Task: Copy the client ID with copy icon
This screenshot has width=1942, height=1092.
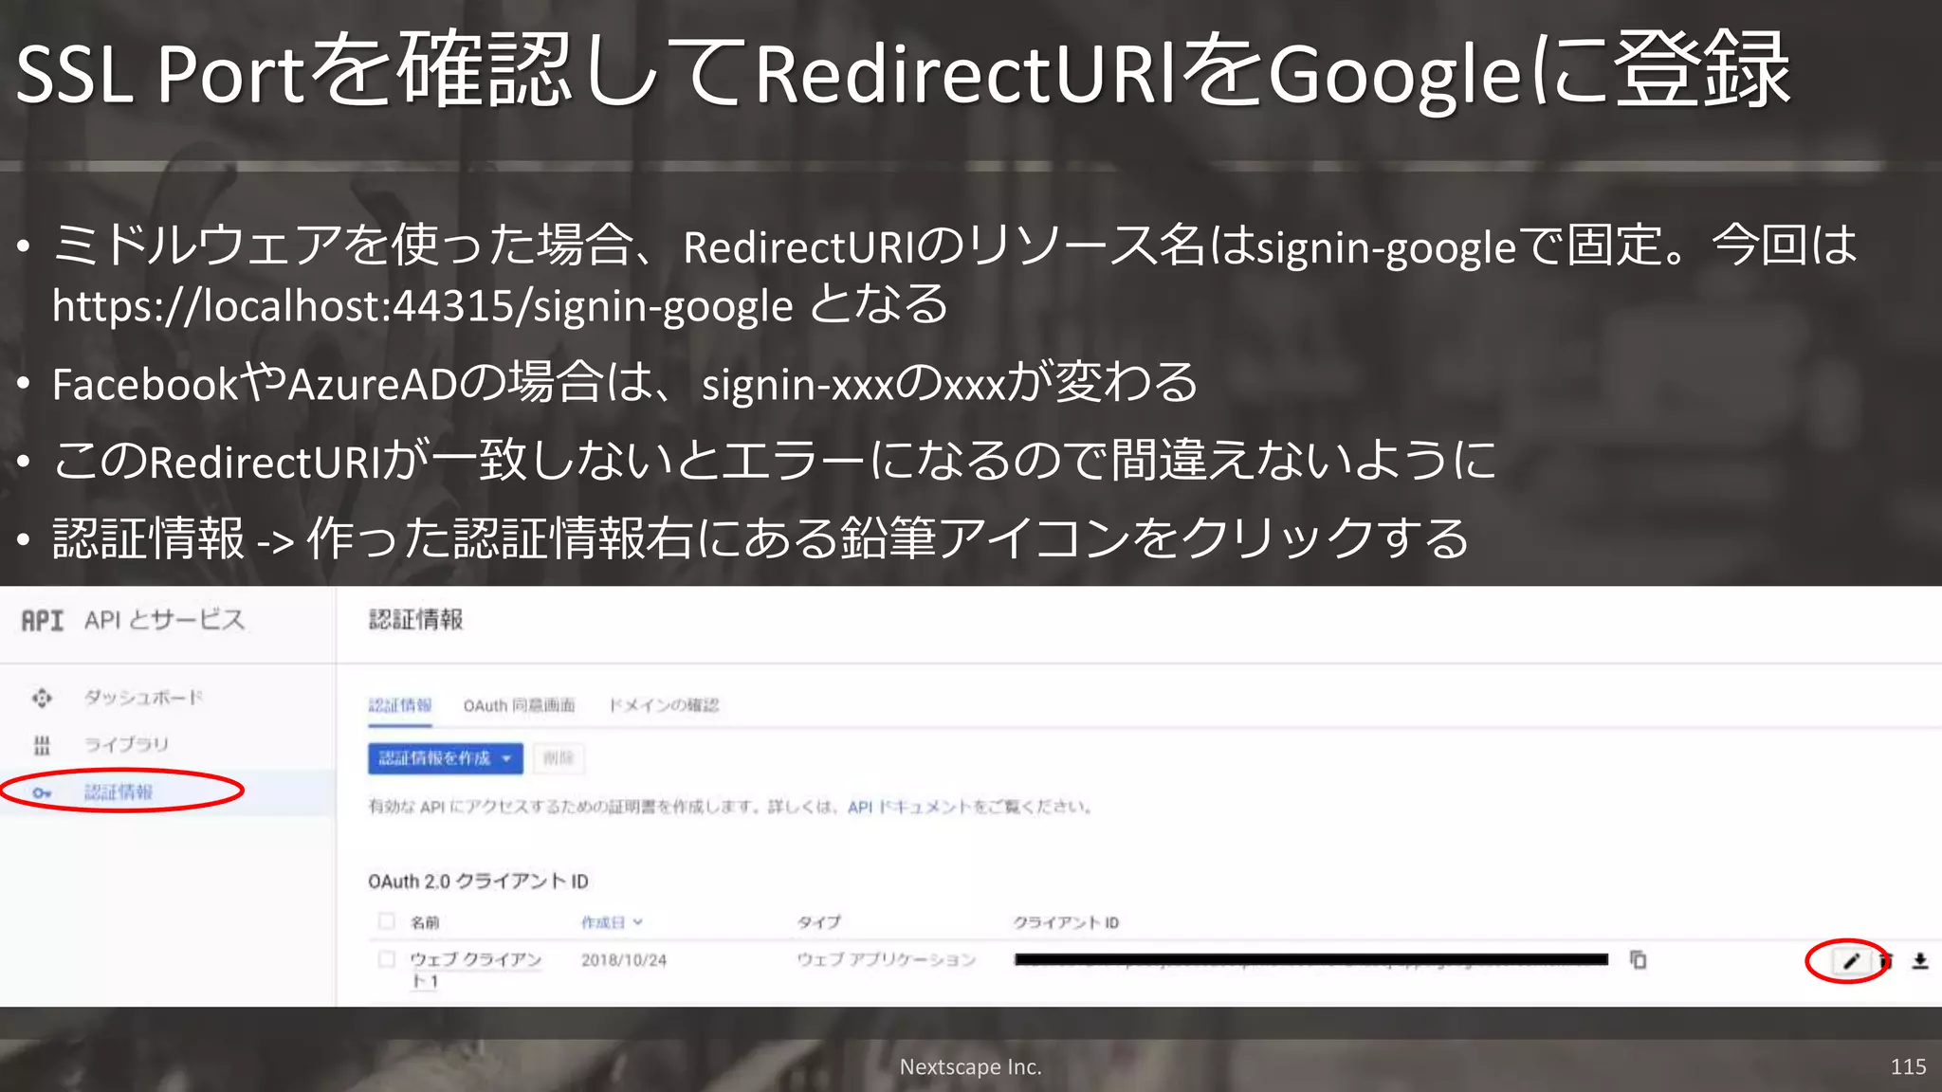Action: point(1638,959)
